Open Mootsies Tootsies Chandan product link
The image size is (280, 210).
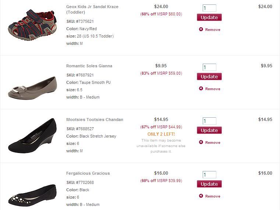(x=95, y=120)
